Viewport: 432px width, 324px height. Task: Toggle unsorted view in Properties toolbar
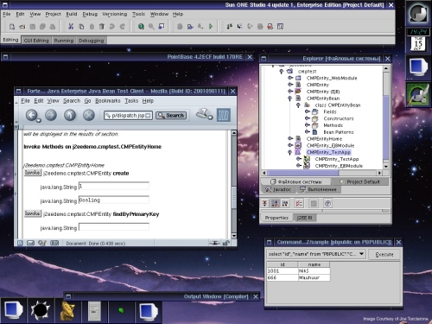click(x=264, y=204)
